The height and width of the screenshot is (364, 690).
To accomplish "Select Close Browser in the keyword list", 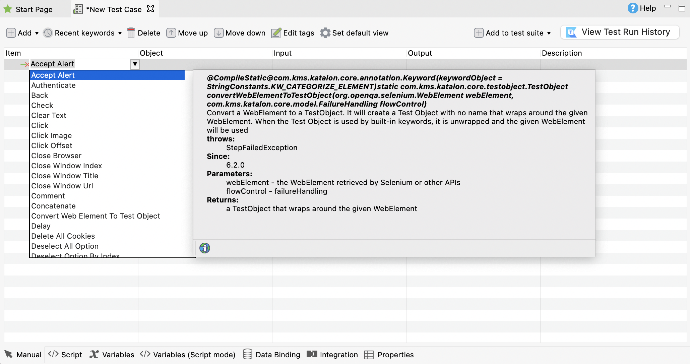I will click(x=56, y=156).
